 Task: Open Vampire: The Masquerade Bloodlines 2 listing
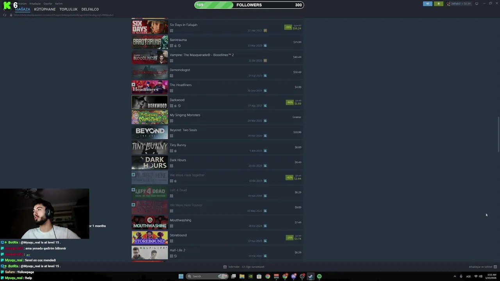217,57
